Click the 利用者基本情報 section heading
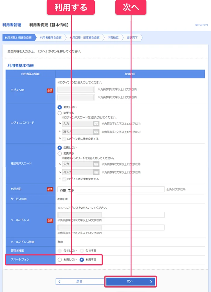The width and height of the screenshot is (211, 292). [x=21, y=66]
